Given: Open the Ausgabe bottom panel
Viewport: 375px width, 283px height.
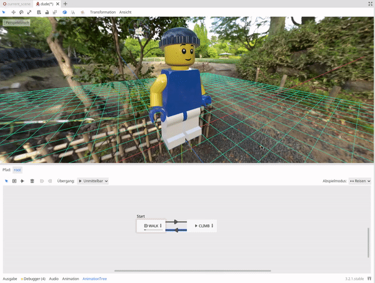Looking at the screenshot, I should 10,279.
